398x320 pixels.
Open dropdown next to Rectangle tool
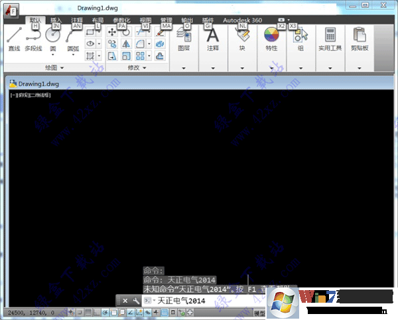coord(99,33)
